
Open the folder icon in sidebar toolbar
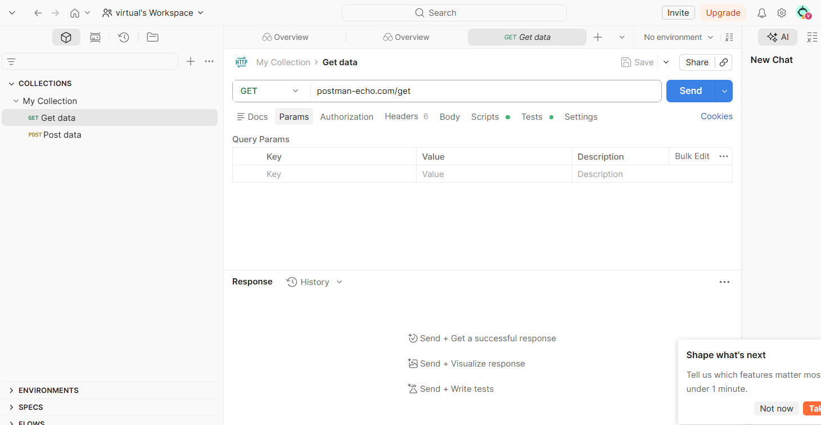152,37
